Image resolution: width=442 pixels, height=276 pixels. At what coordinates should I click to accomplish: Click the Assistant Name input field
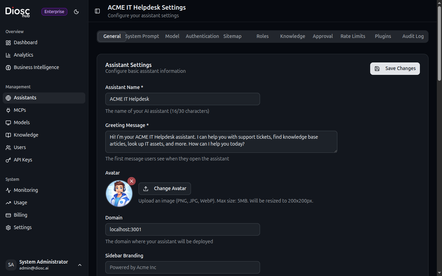point(182,99)
